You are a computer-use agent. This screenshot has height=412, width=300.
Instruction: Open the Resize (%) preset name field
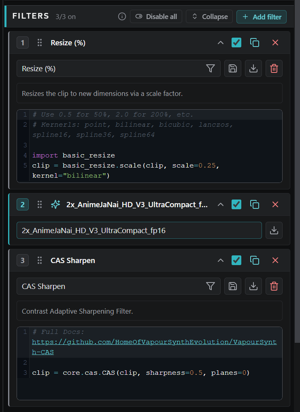tap(119, 68)
